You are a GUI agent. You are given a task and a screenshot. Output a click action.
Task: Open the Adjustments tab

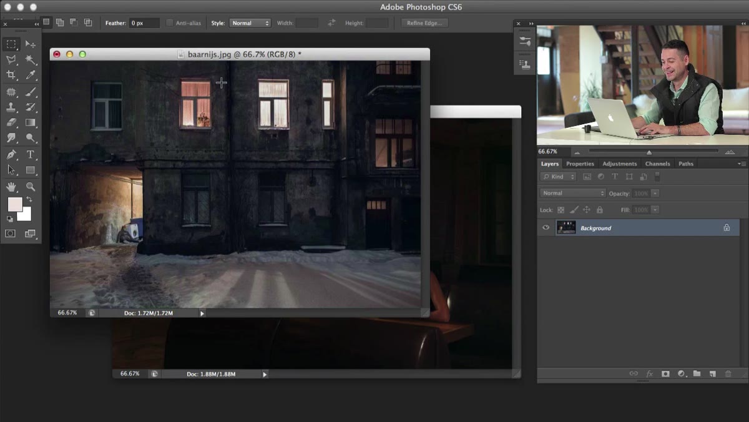tap(619, 164)
